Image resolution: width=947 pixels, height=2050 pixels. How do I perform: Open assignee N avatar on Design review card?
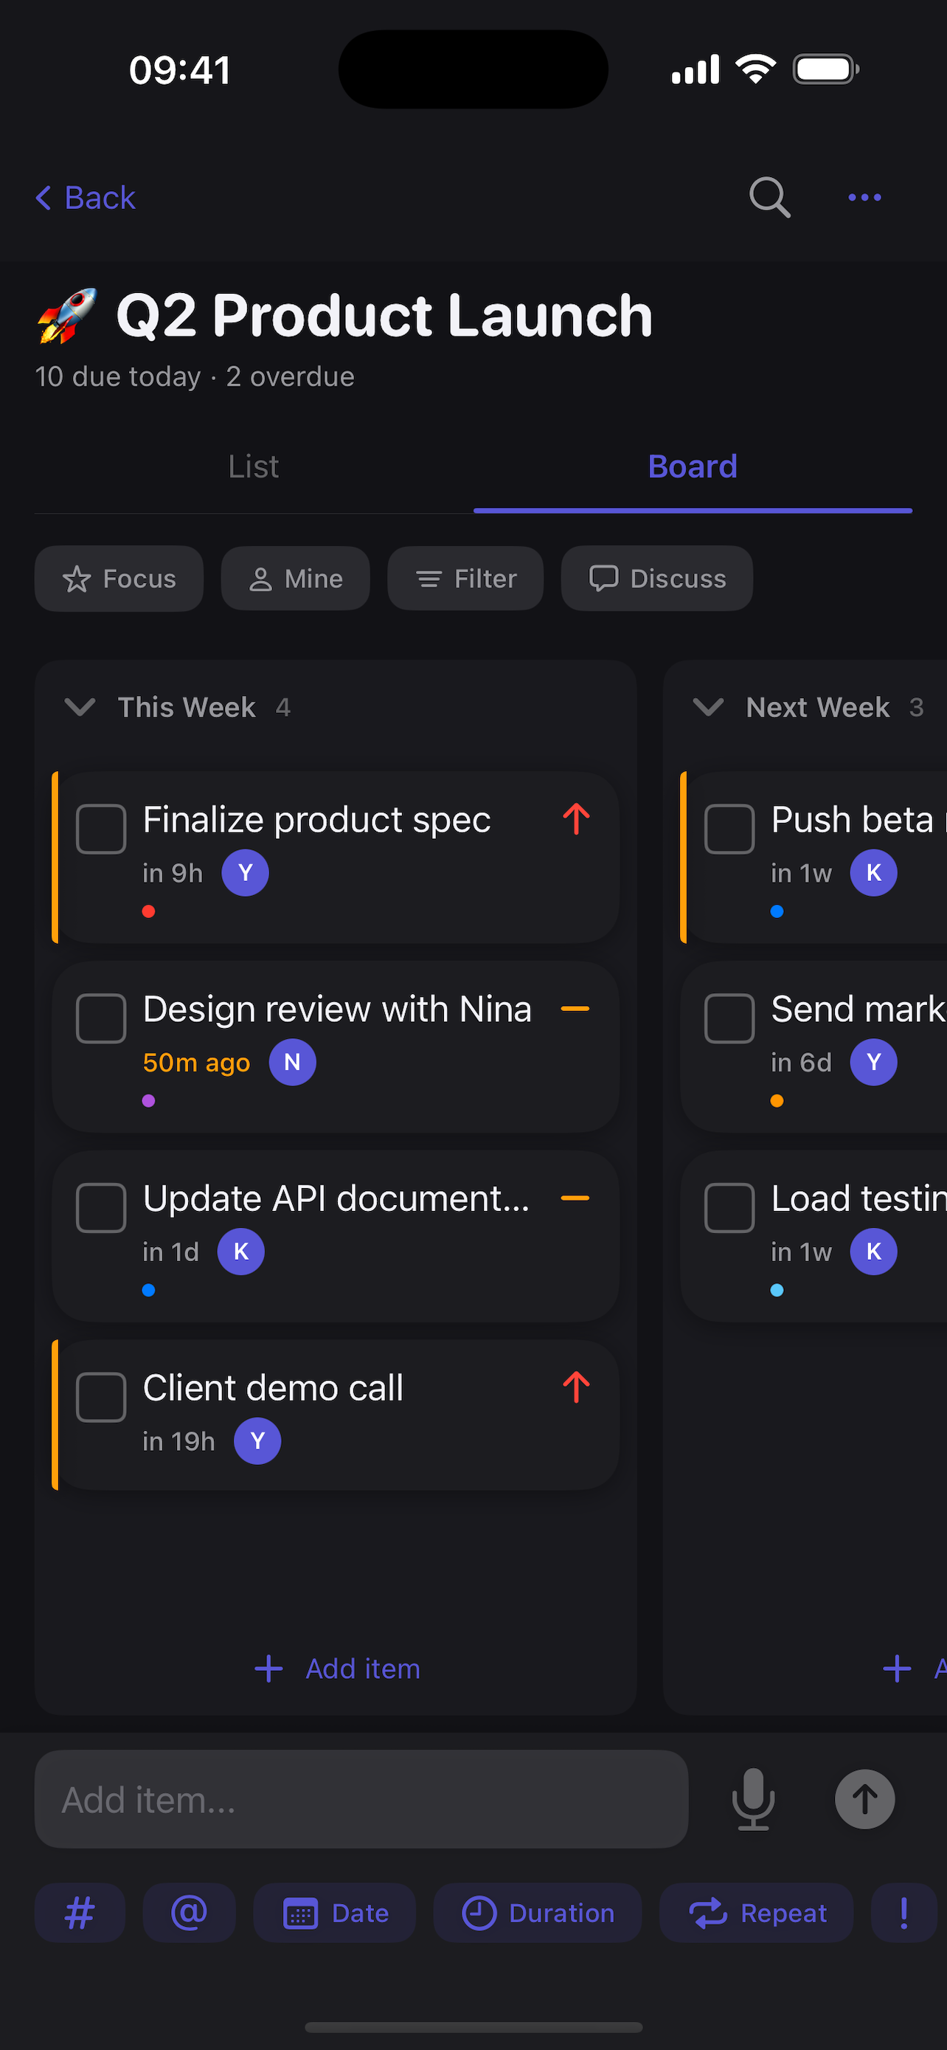293,1063
